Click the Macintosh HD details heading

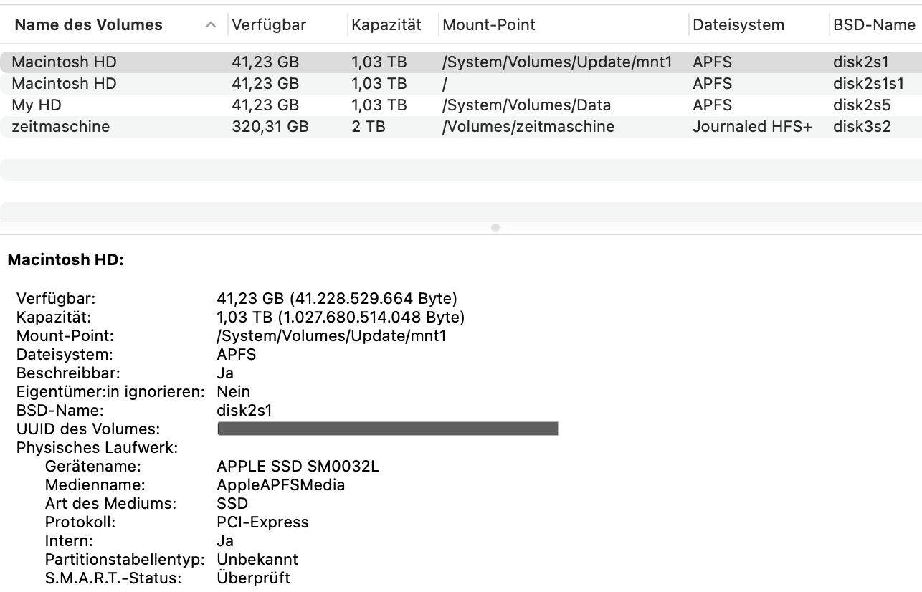click(x=65, y=260)
